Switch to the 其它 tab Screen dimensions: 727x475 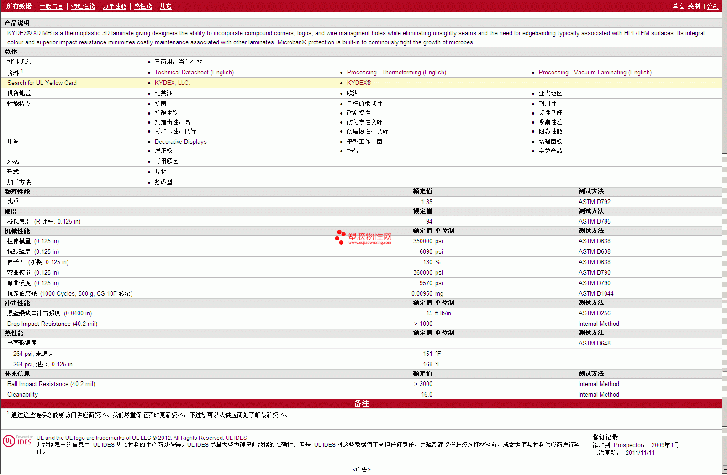(165, 6)
